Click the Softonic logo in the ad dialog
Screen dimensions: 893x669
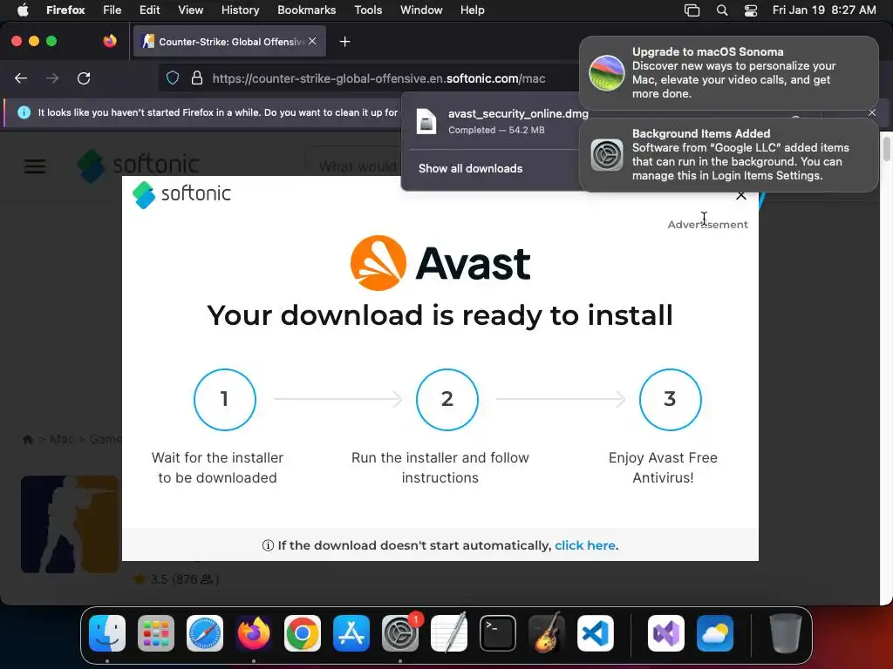point(181,194)
